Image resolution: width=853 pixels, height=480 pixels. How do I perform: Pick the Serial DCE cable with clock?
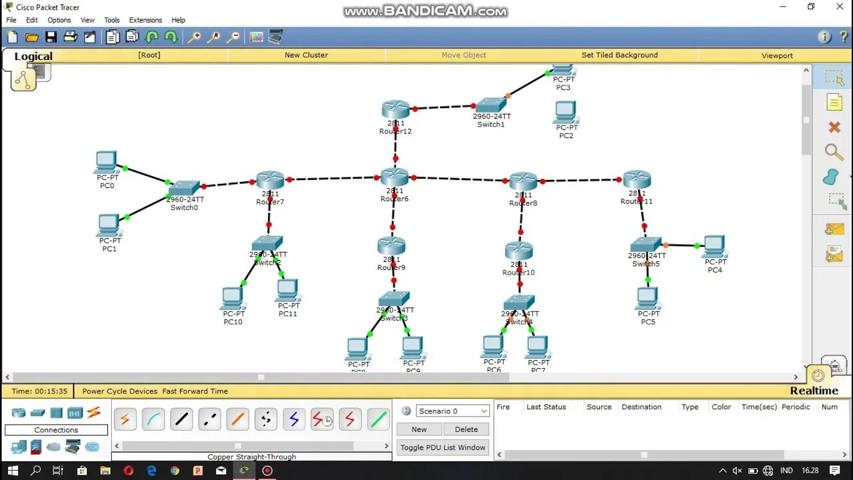(x=322, y=419)
